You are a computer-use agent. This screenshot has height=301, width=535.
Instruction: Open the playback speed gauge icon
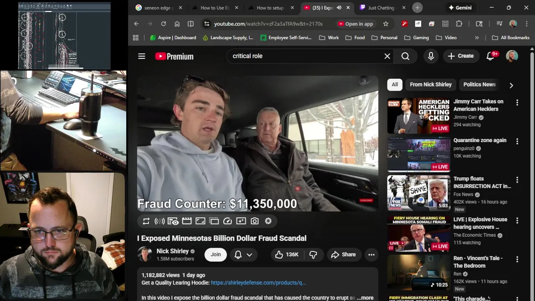[x=227, y=221]
